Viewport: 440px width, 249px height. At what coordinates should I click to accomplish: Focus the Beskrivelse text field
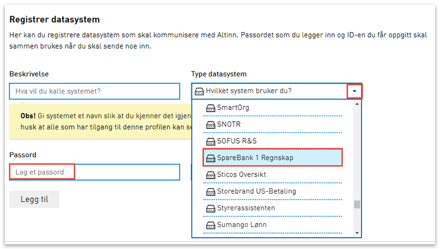(95, 91)
